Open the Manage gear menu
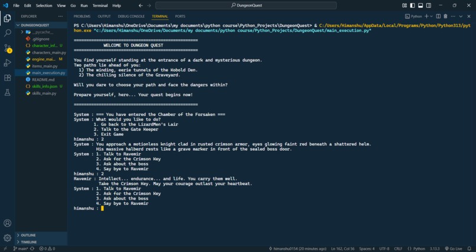The height and width of the screenshot is (252, 476). tap(7, 238)
